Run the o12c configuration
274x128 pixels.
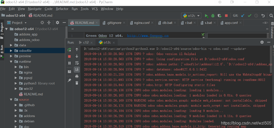click(206, 16)
